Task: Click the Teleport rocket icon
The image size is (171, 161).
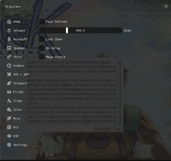Action: tap(9, 83)
